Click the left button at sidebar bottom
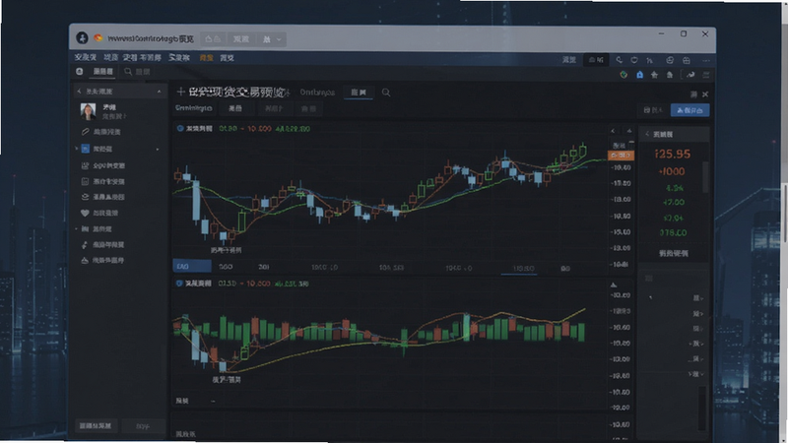This screenshot has height=443, width=788. pyautogui.click(x=96, y=426)
